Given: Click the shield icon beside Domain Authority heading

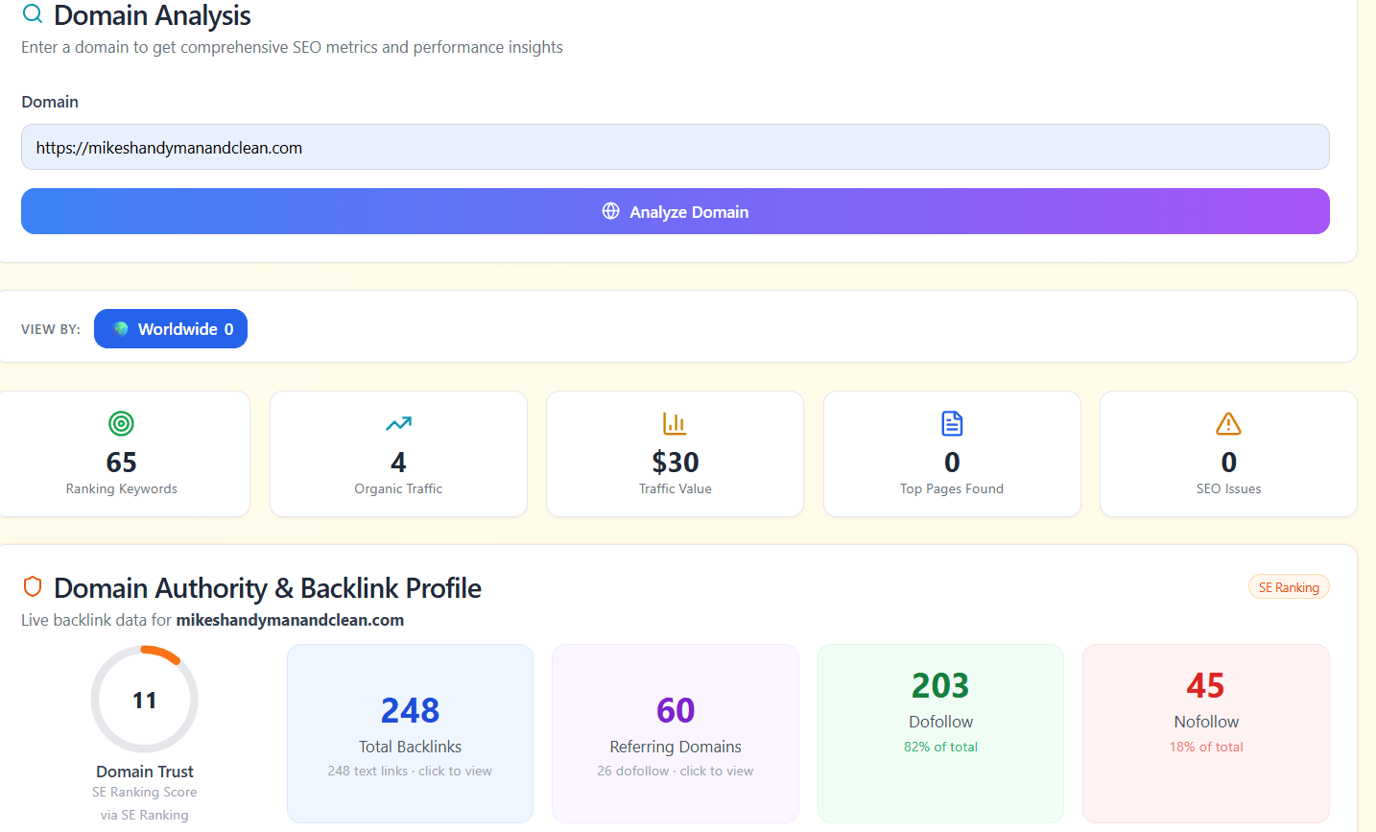Looking at the screenshot, I should (34, 586).
